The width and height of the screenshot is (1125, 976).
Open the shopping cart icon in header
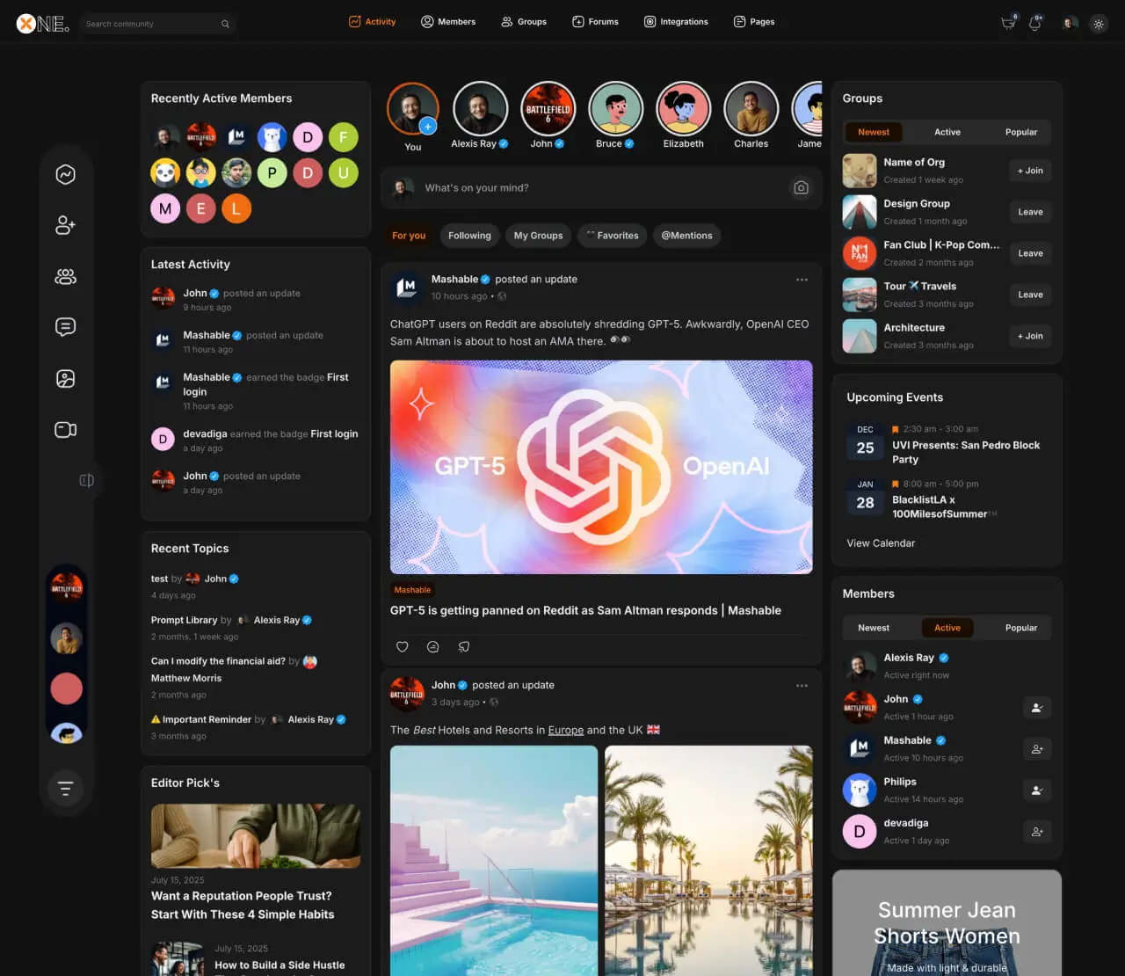(x=1008, y=23)
